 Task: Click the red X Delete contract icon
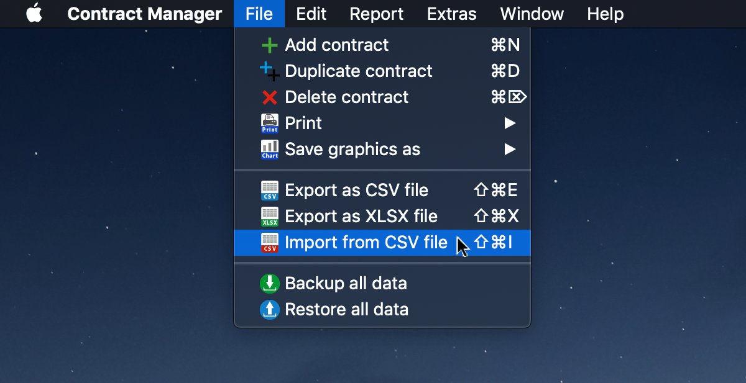pos(269,97)
